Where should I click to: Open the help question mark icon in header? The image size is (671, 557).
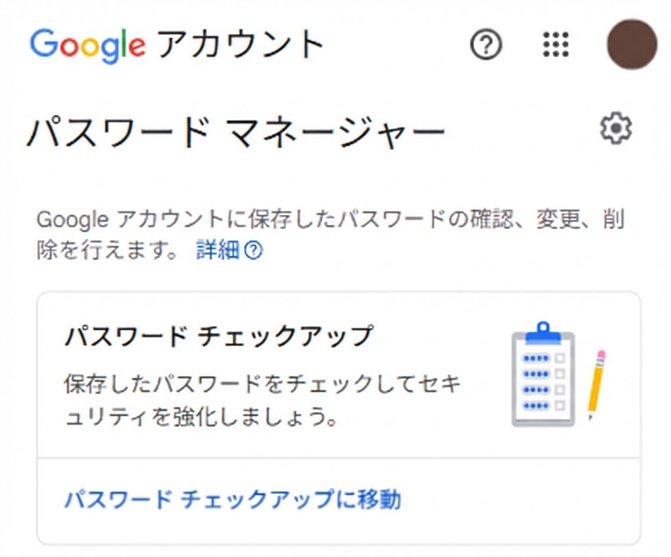click(x=486, y=44)
